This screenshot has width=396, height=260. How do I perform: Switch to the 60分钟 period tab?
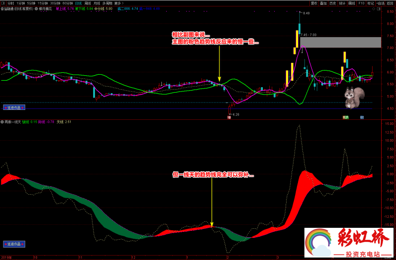tap(67, 3)
